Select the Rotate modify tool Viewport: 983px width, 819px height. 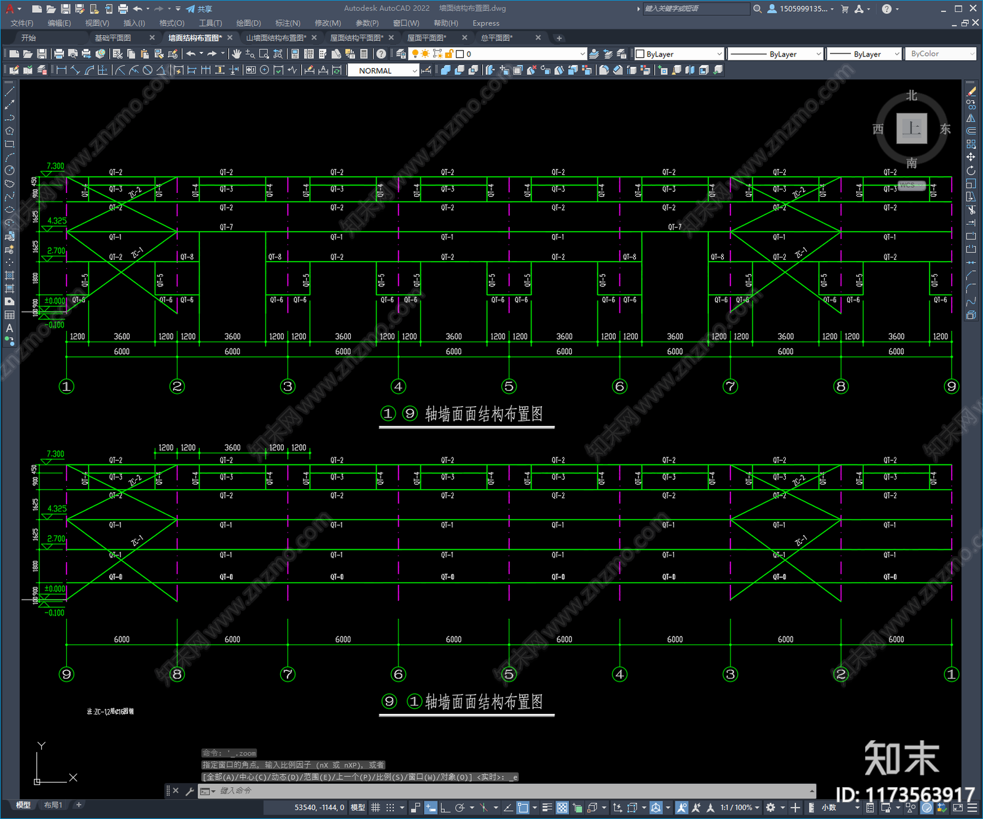click(x=971, y=170)
